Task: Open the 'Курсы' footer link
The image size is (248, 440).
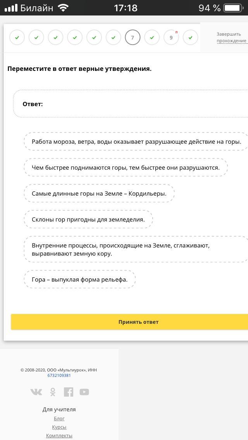Action: [59, 427]
